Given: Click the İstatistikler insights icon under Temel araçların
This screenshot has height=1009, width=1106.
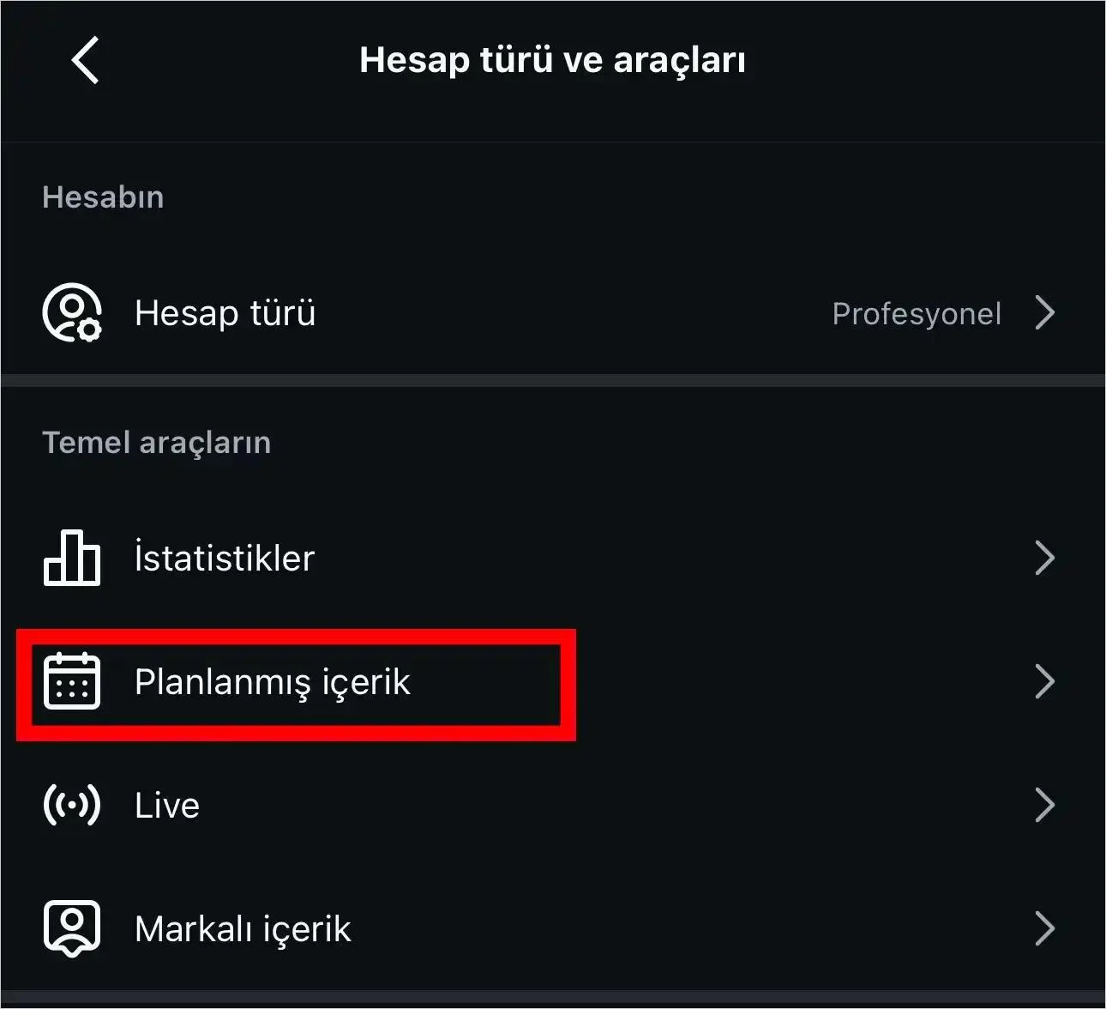Looking at the screenshot, I should [x=73, y=558].
